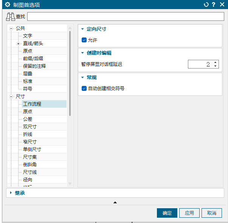The height and width of the screenshot is (223, 228).
Task: Select 符号 in the tree
Action: pos(28,89)
